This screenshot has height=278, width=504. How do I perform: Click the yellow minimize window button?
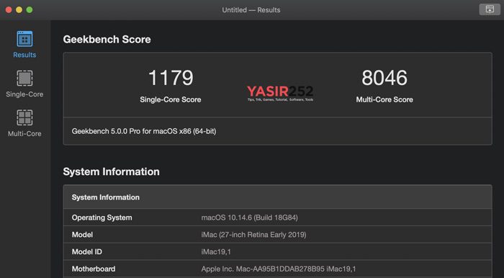[19, 10]
